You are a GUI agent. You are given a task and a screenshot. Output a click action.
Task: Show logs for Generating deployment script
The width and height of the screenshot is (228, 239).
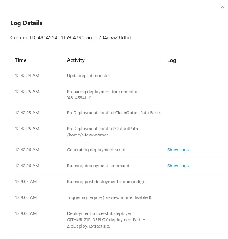point(179,150)
